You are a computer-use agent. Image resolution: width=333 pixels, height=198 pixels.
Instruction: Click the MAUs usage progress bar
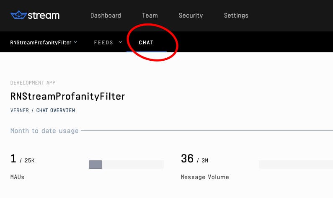coord(126,165)
